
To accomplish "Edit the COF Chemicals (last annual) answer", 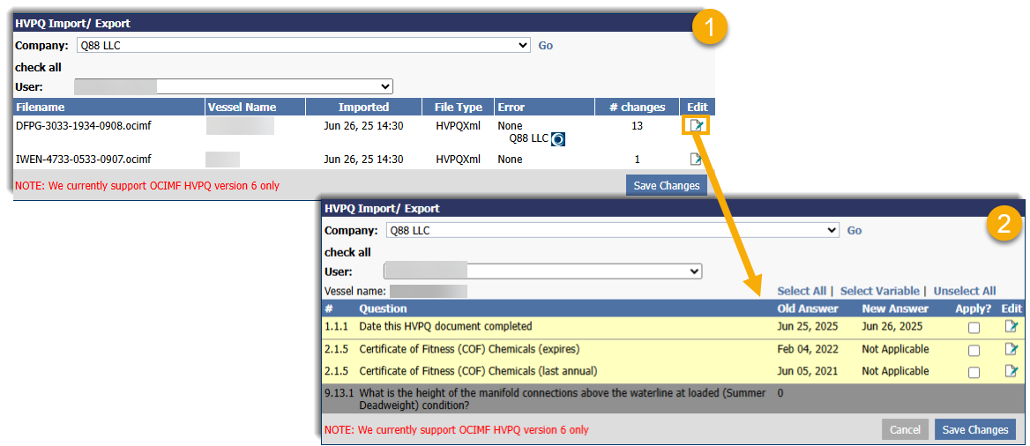I will click(1011, 371).
